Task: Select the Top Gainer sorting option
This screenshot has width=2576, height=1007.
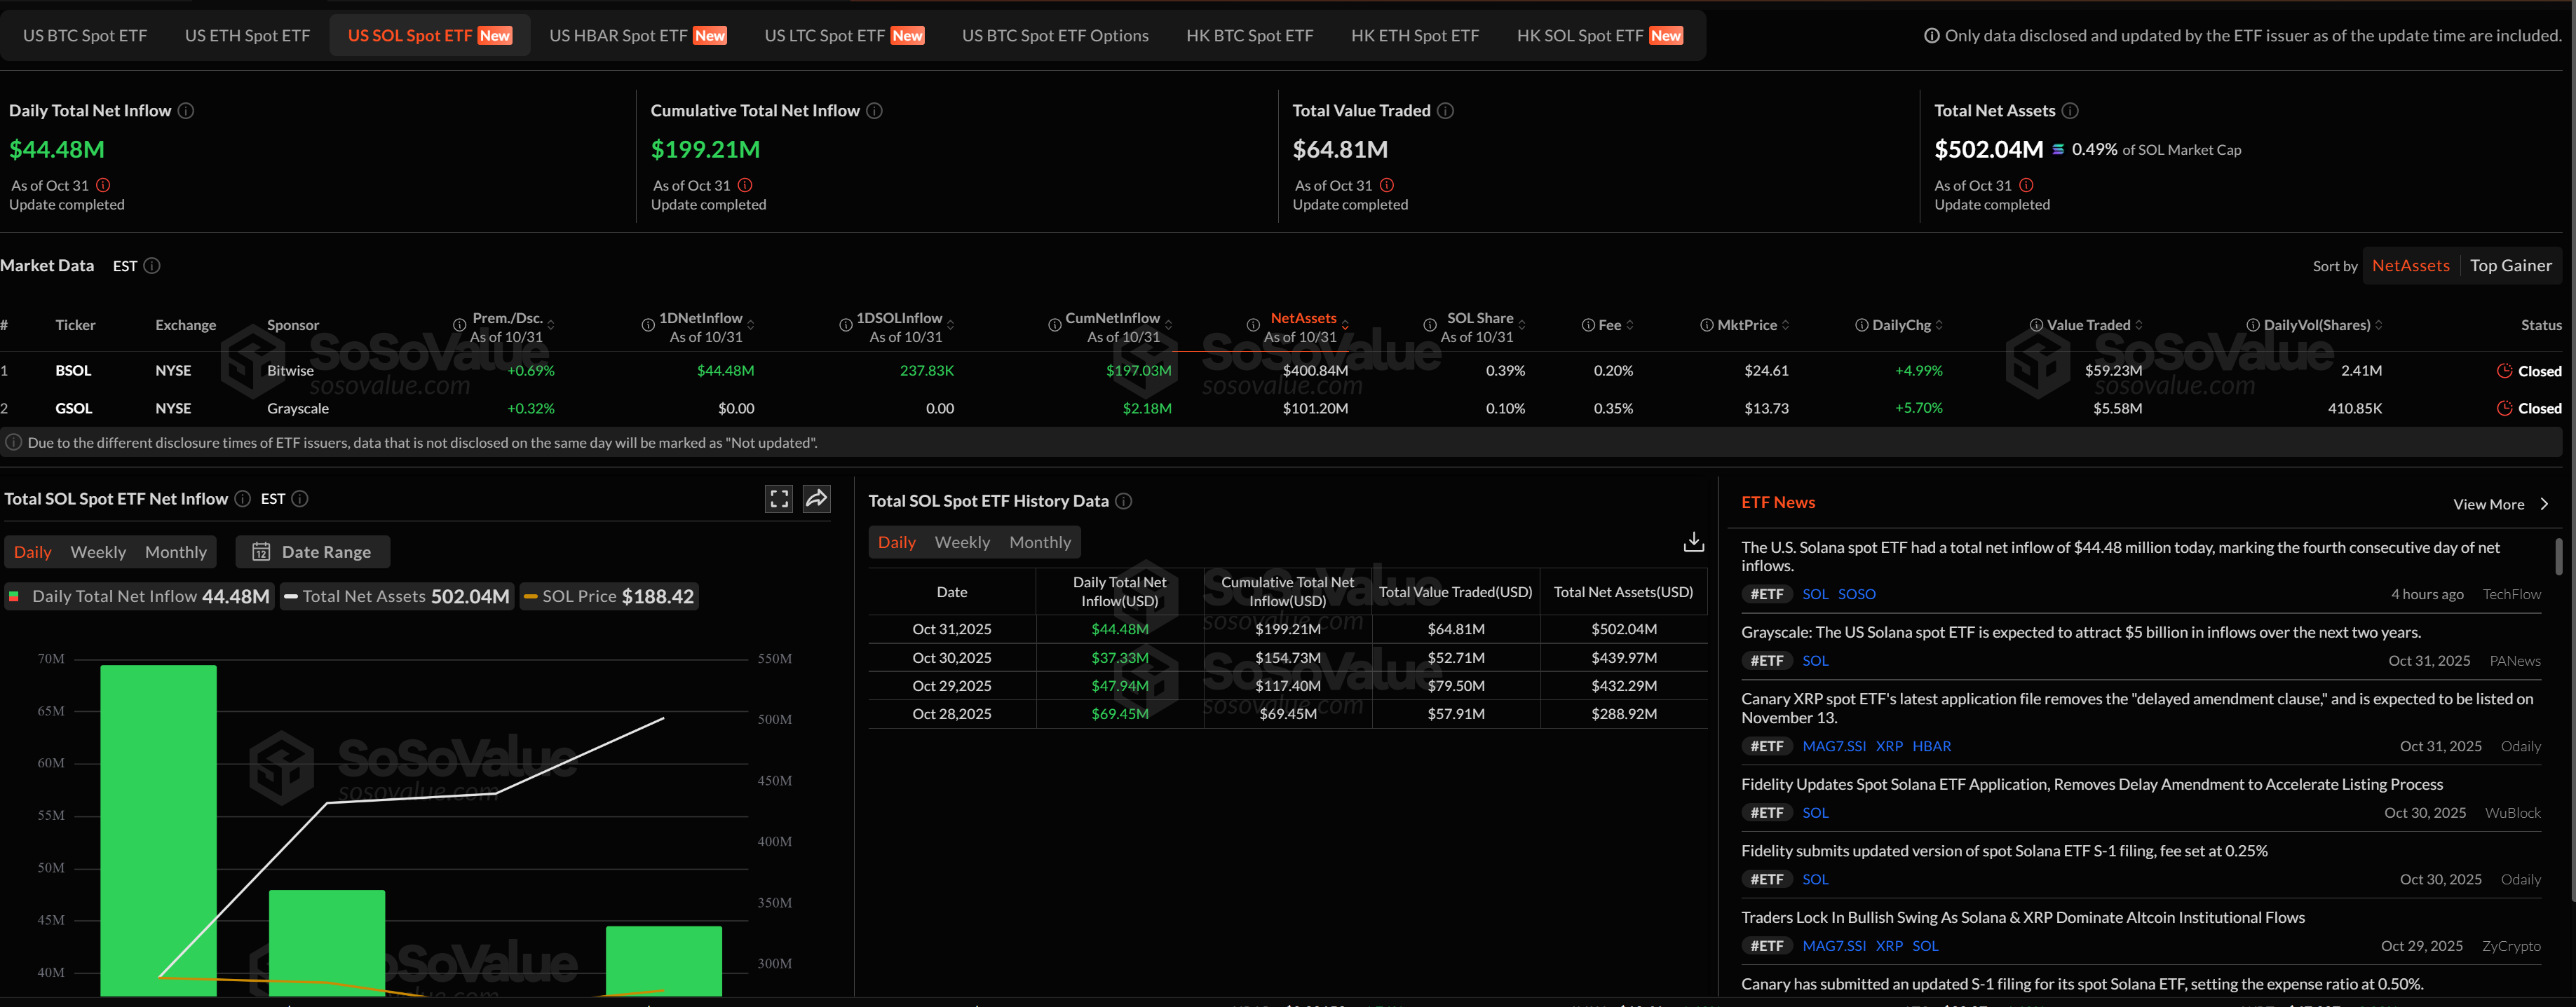Action: [2512, 266]
